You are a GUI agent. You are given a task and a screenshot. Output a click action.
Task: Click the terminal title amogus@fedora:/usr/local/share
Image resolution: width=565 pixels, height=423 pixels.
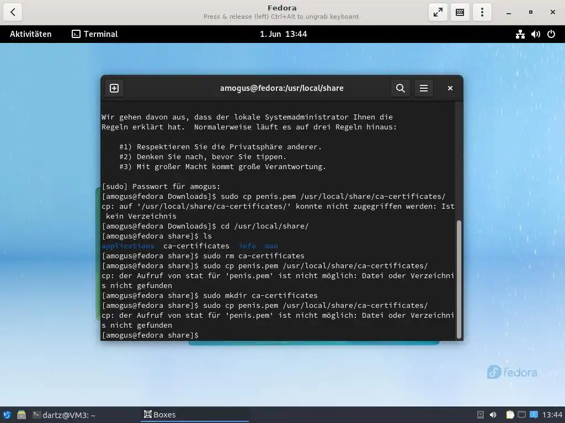point(282,88)
